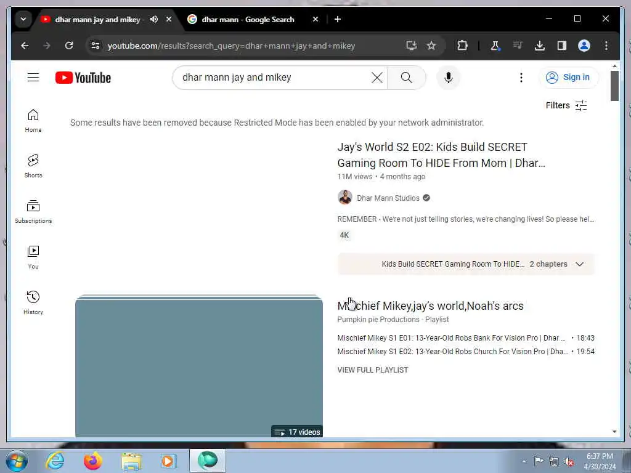
Task: Click VIEW FULL PLAYLIST
Action: (373, 370)
